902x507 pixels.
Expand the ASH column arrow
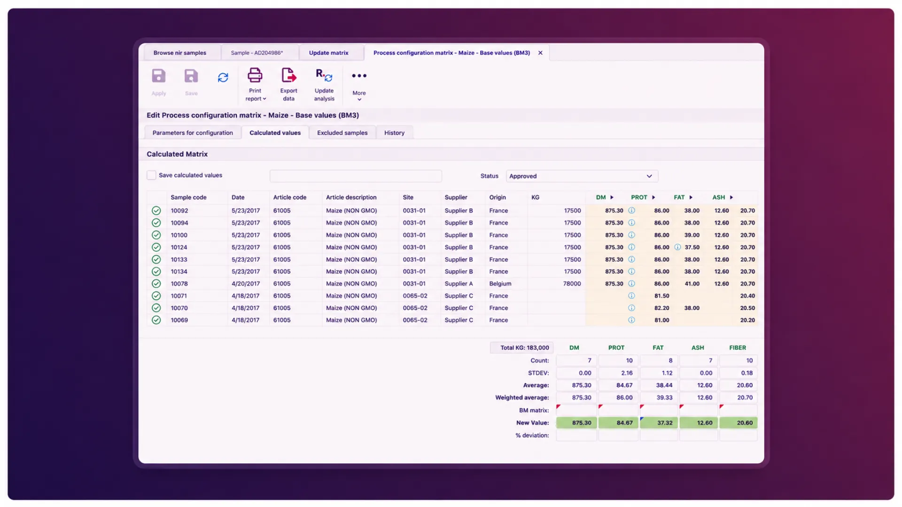click(731, 198)
